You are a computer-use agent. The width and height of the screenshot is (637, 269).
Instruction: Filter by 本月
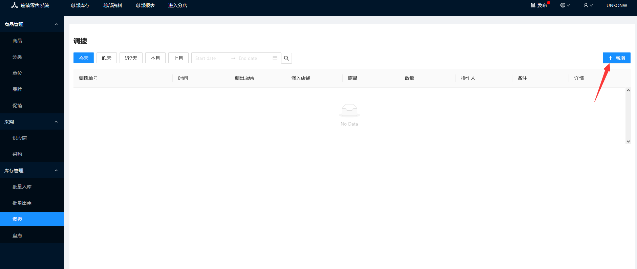pos(155,58)
